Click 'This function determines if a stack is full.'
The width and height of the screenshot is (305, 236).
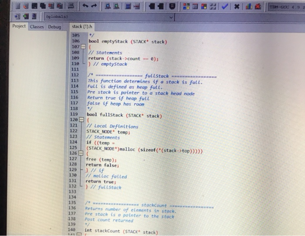[x=145, y=82]
